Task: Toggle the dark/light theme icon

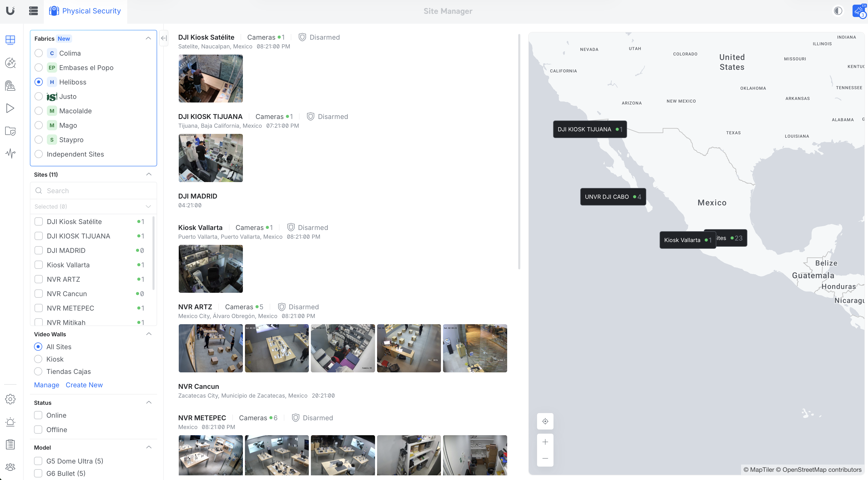Action: (x=838, y=11)
